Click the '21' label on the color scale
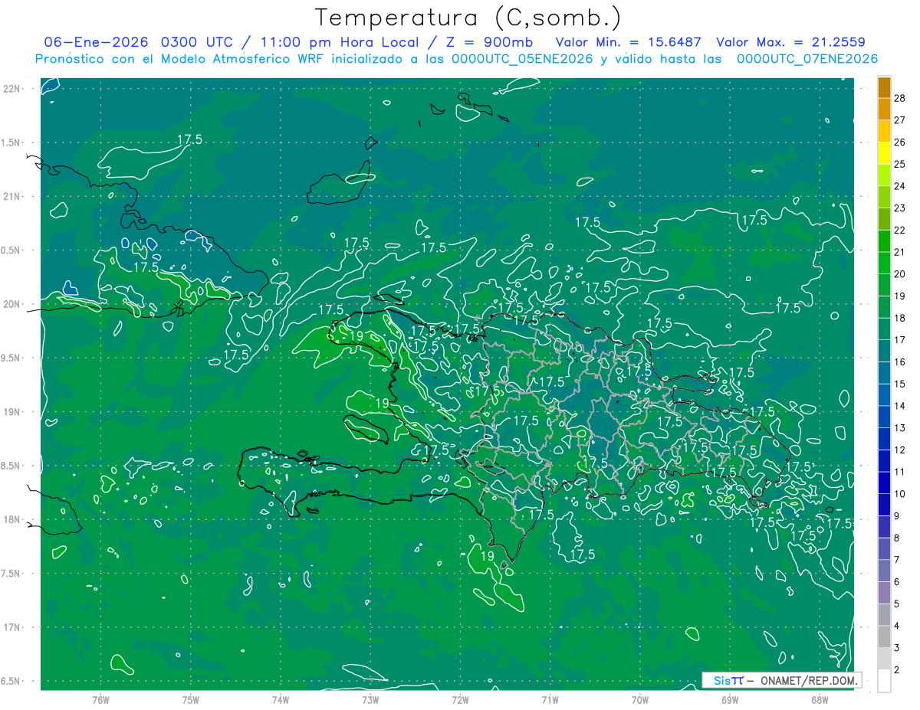This screenshot has height=710, width=920. 900,252
